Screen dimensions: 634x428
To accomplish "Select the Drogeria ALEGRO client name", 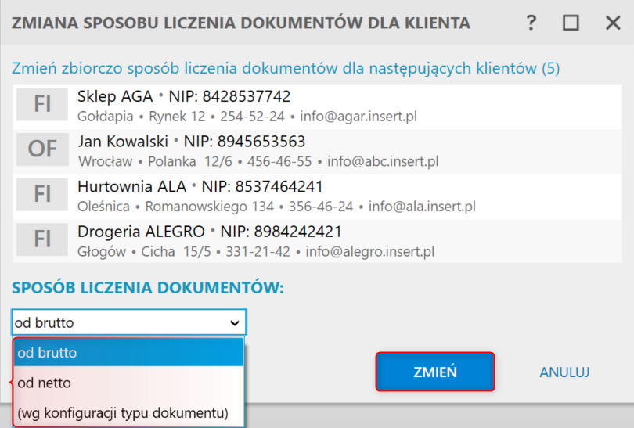I will [141, 232].
